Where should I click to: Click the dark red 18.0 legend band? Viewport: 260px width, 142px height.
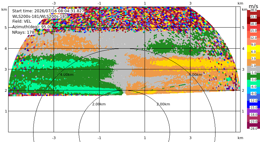(x=253, y=20)
